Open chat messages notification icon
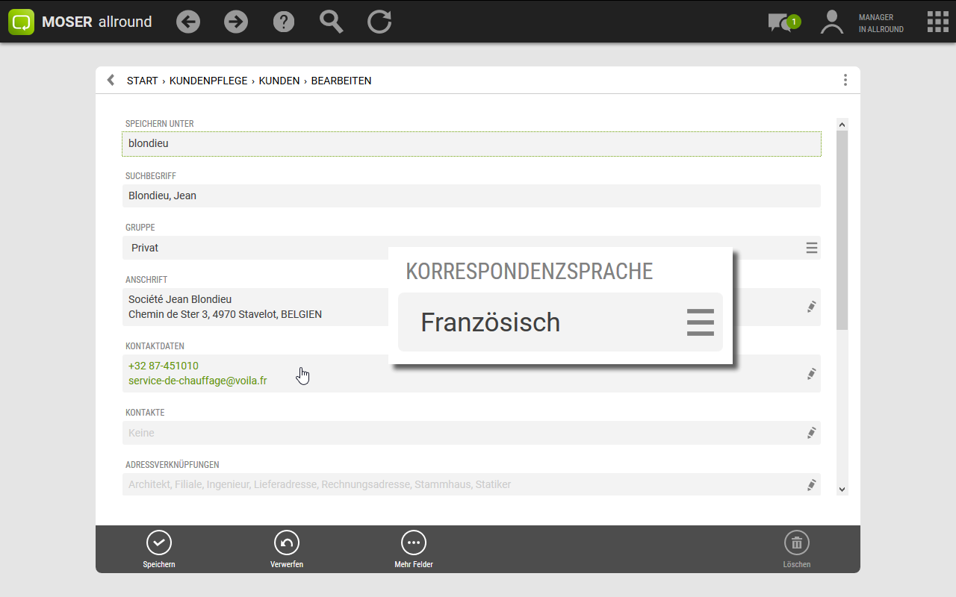The height and width of the screenshot is (597, 956). click(x=782, y=22)
